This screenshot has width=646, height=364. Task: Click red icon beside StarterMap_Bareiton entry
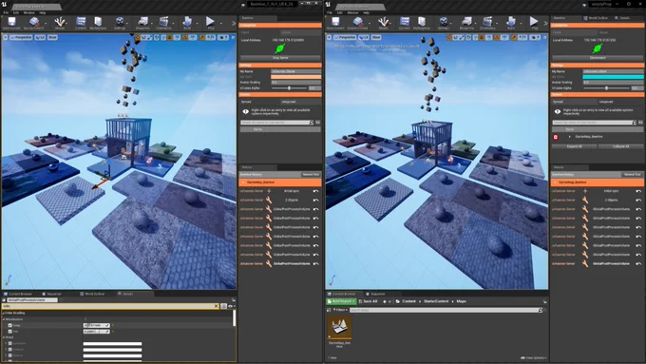click(x=556, y=137)
